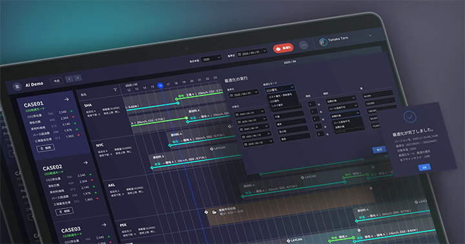Viewport: 465px width, 244px height.
Task: Click the filter funnel icon in ship header
Action: click(x=115, y=90)
